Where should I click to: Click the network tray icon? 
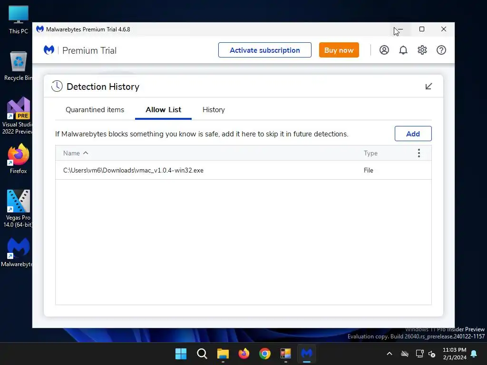(419, 354)
